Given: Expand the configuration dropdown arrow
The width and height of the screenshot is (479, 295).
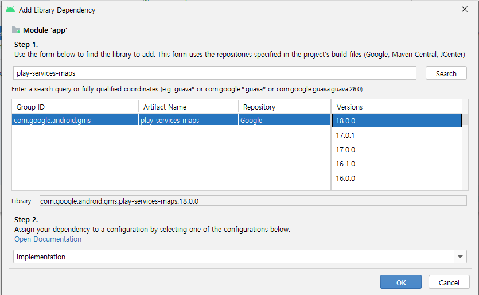Looking at the screenshot, I should (x=461, y=257).
